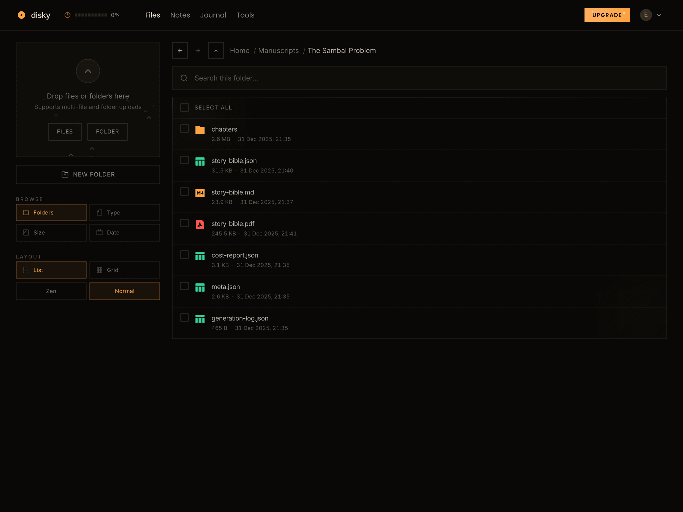Navigate to Manuscripts via breadcrumb

point(278,50)
